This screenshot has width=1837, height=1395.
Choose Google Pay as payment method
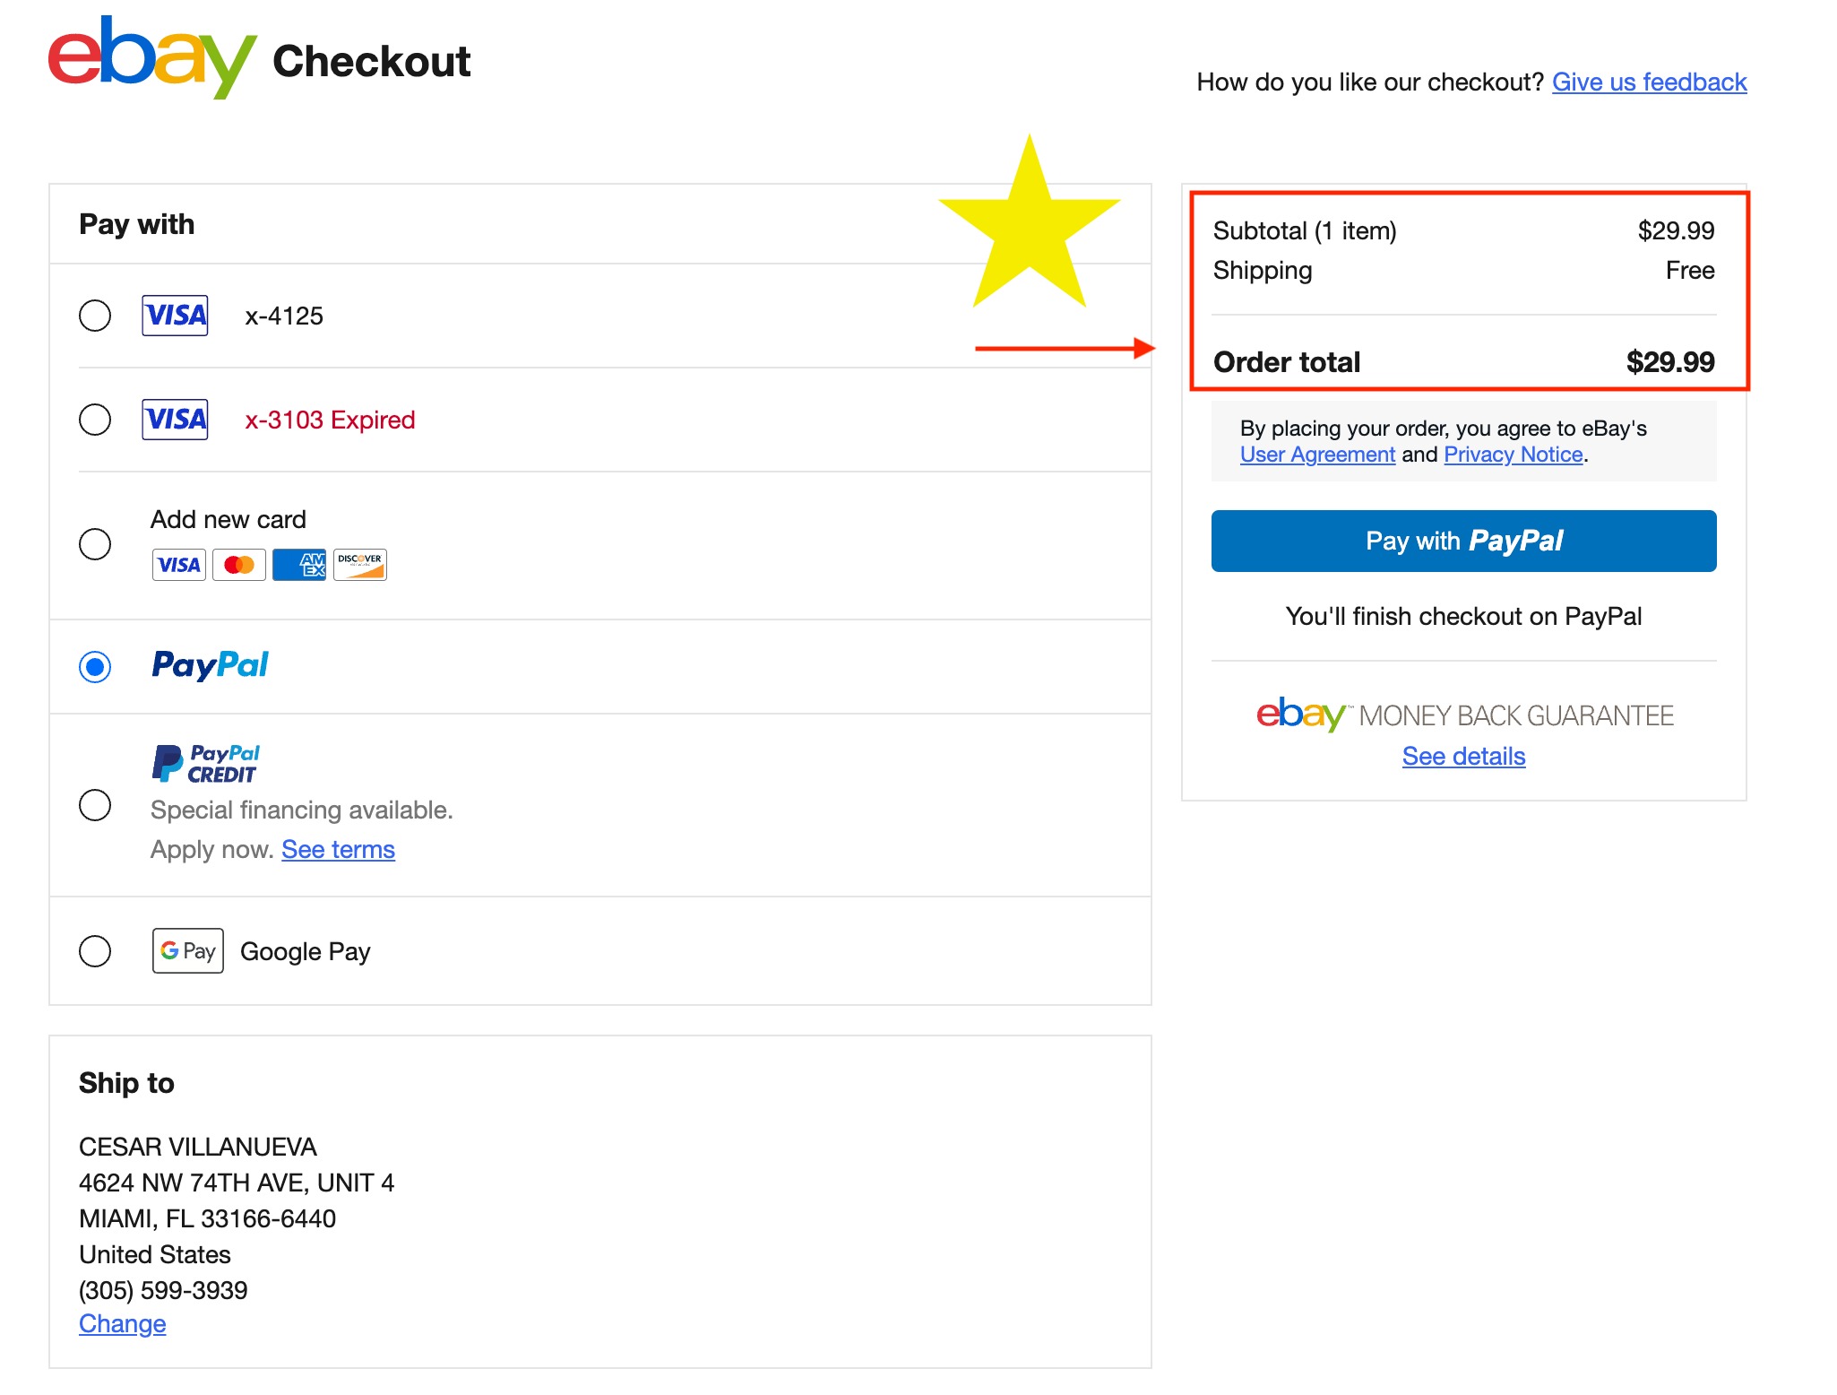pos(95,951)
